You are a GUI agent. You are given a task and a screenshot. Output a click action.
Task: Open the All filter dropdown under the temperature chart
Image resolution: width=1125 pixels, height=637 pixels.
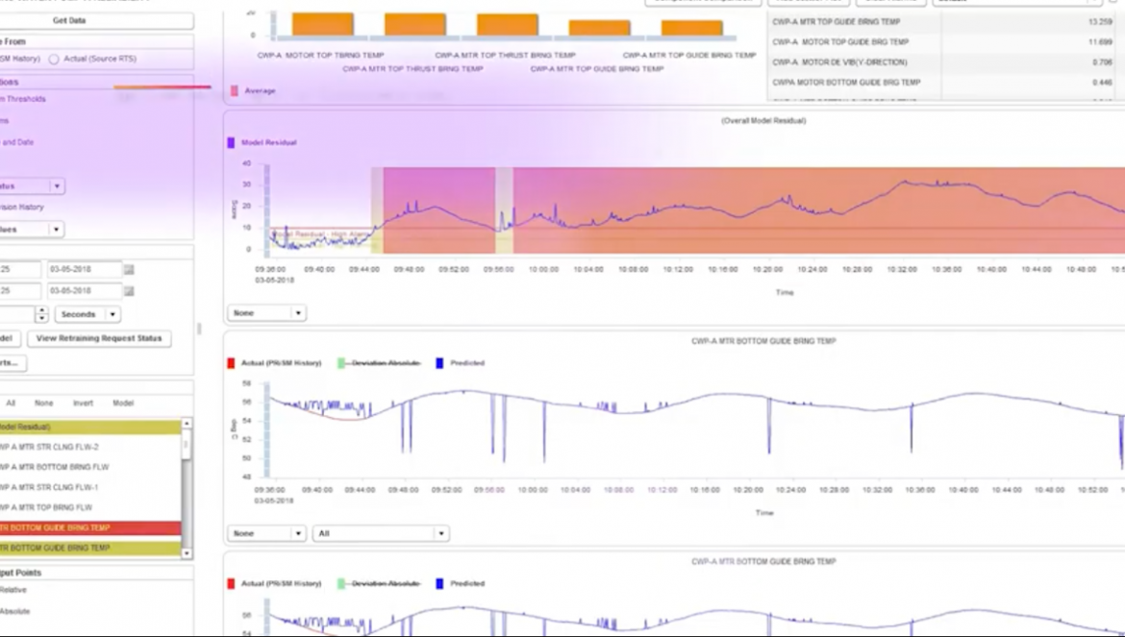(x=380, y=532)
